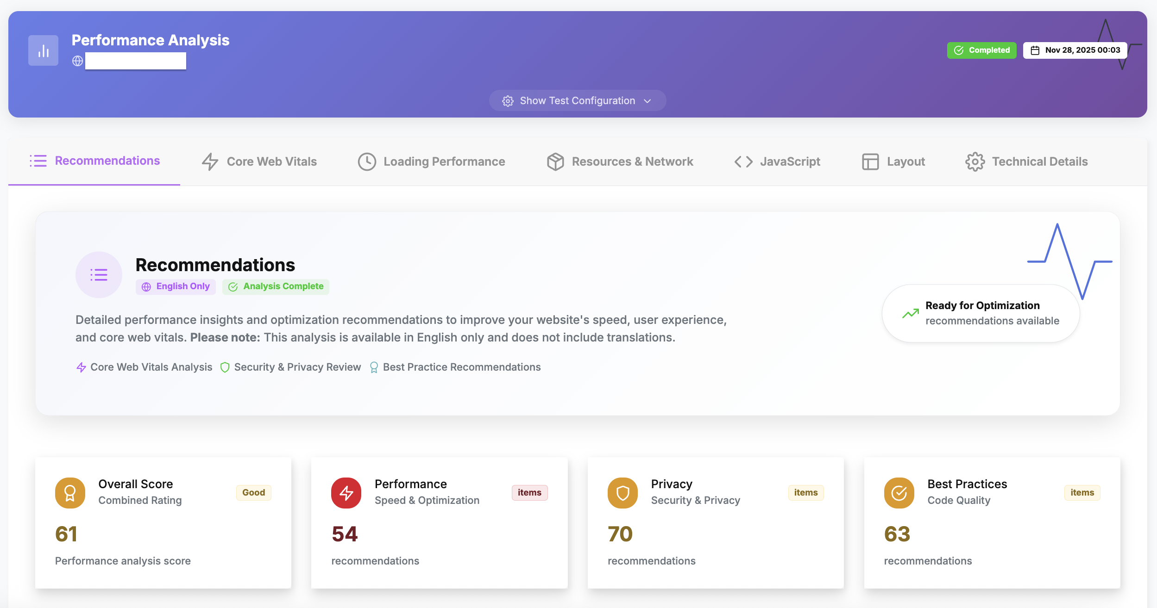This screenshot has width=1157, height=608.
Task: Go to the JavaScript tab
Action: (x=777, y=161)
